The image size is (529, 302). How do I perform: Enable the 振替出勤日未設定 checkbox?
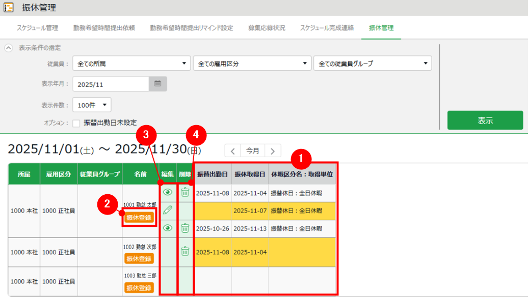(x=75, y=123)
